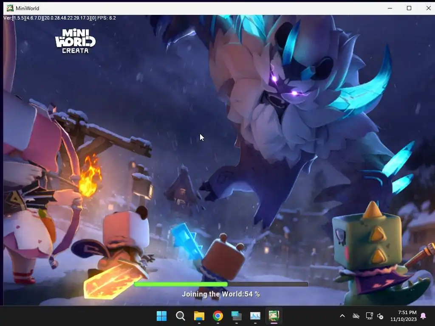Open the network display tray icon

[x=369, y=316]
